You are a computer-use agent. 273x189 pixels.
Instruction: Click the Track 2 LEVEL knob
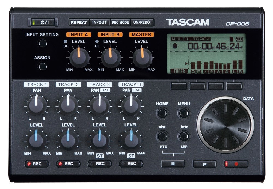tap(68, 140)
